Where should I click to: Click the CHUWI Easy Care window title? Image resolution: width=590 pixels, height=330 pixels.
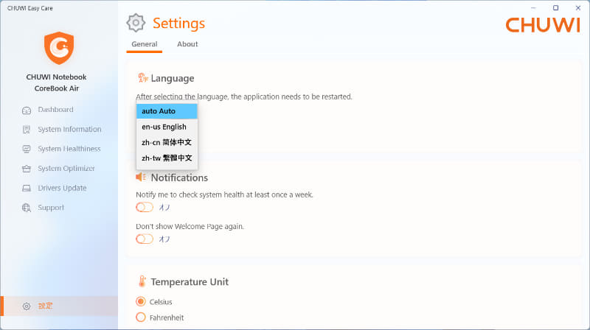click(x=30, y=8)
